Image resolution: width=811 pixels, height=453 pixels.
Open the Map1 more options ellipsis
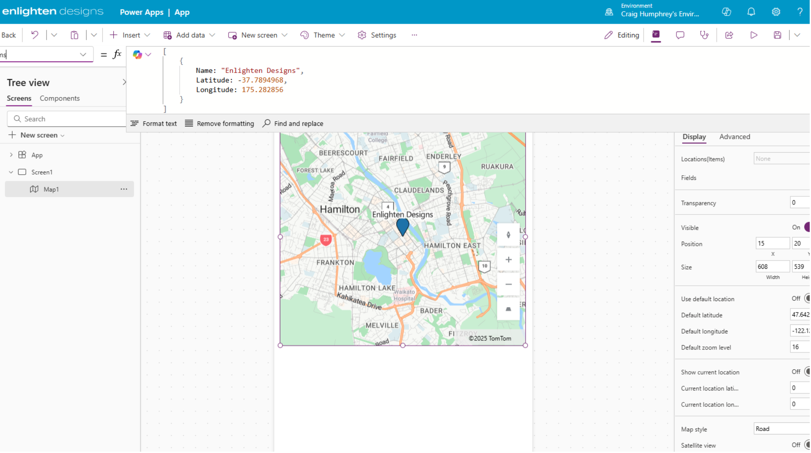point(124,189)
